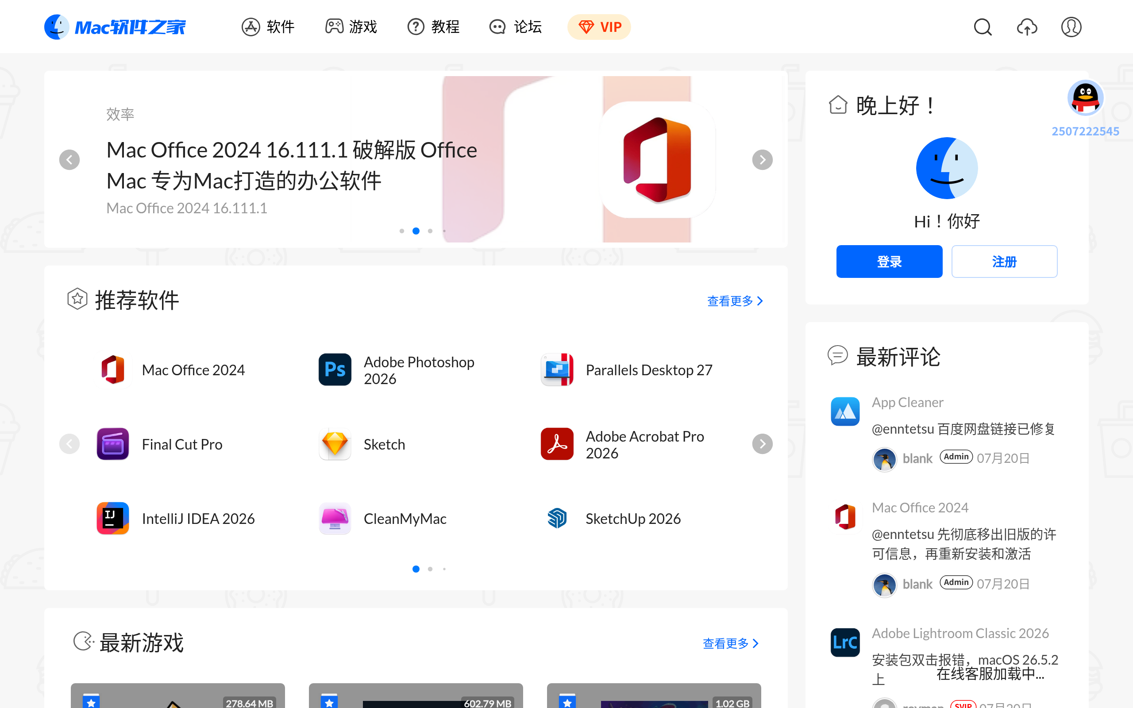Show previous banner slide
Screen dimensions: 1133x708
click(x=69, y=160)
